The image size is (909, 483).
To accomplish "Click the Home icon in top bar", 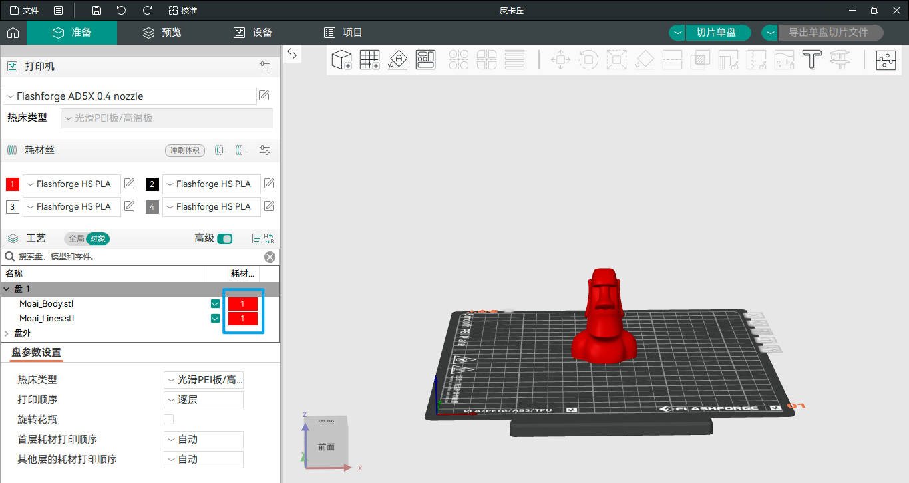I will [13, 33].
